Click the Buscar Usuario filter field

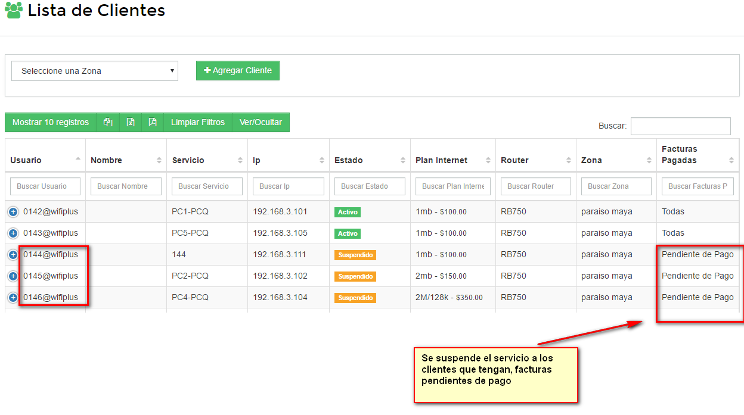(x=45, y=186)
